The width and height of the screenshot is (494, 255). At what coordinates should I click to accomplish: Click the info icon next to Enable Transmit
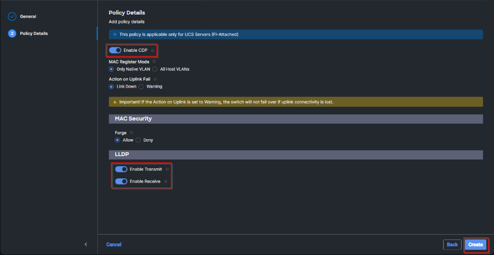click(167, 169)
